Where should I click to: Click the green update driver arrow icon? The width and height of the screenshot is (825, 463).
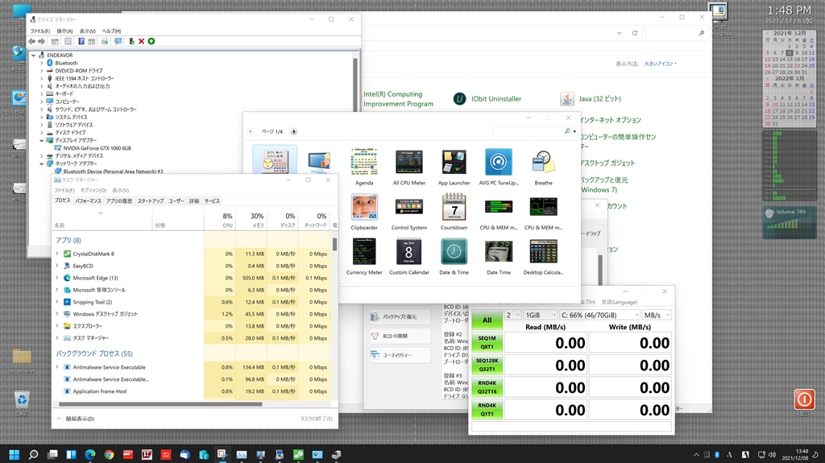pyautogui.click(x=151, y=41)
